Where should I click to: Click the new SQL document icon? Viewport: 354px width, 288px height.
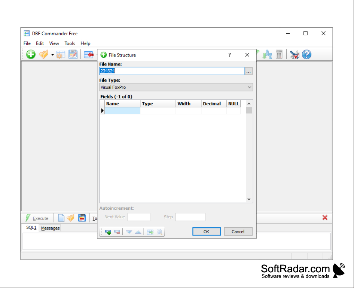[61, 218]
